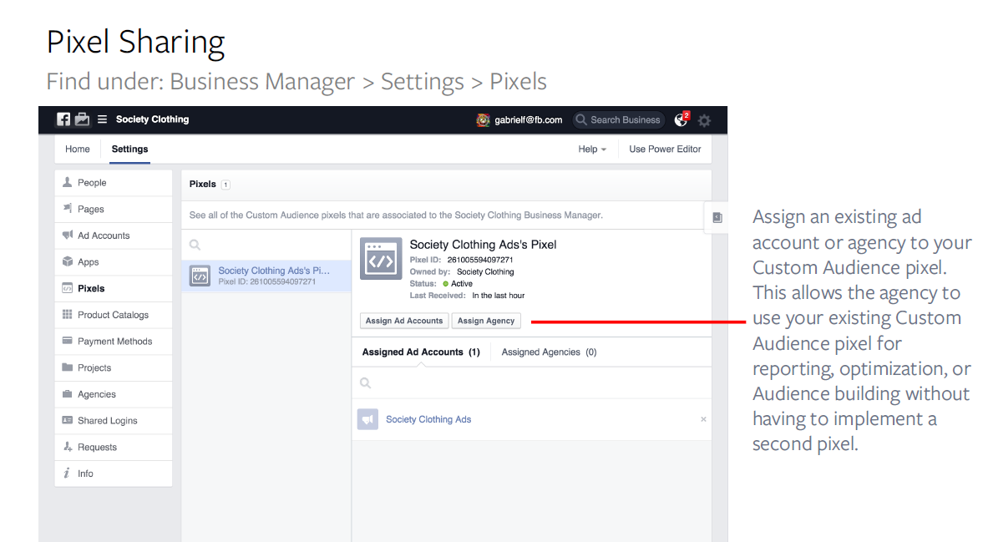Open the Business Manager briefcase icon
This screenshot has width=983, height=542.
82,119
